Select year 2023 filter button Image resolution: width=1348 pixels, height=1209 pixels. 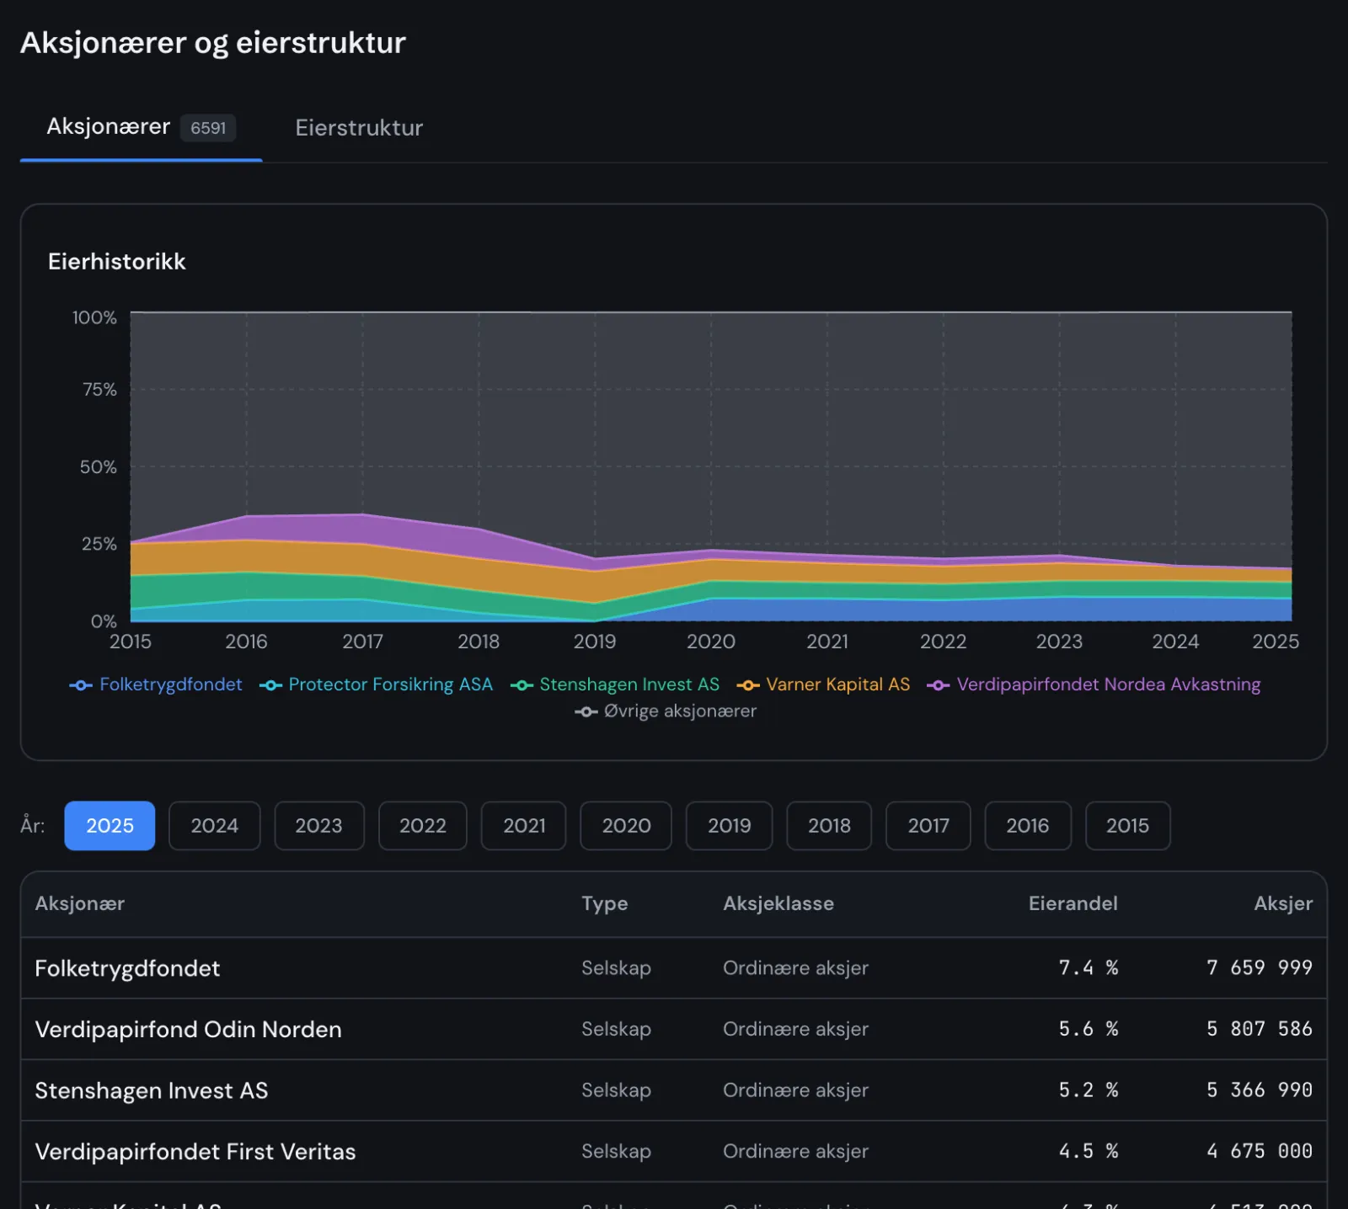tap(318, 825)
